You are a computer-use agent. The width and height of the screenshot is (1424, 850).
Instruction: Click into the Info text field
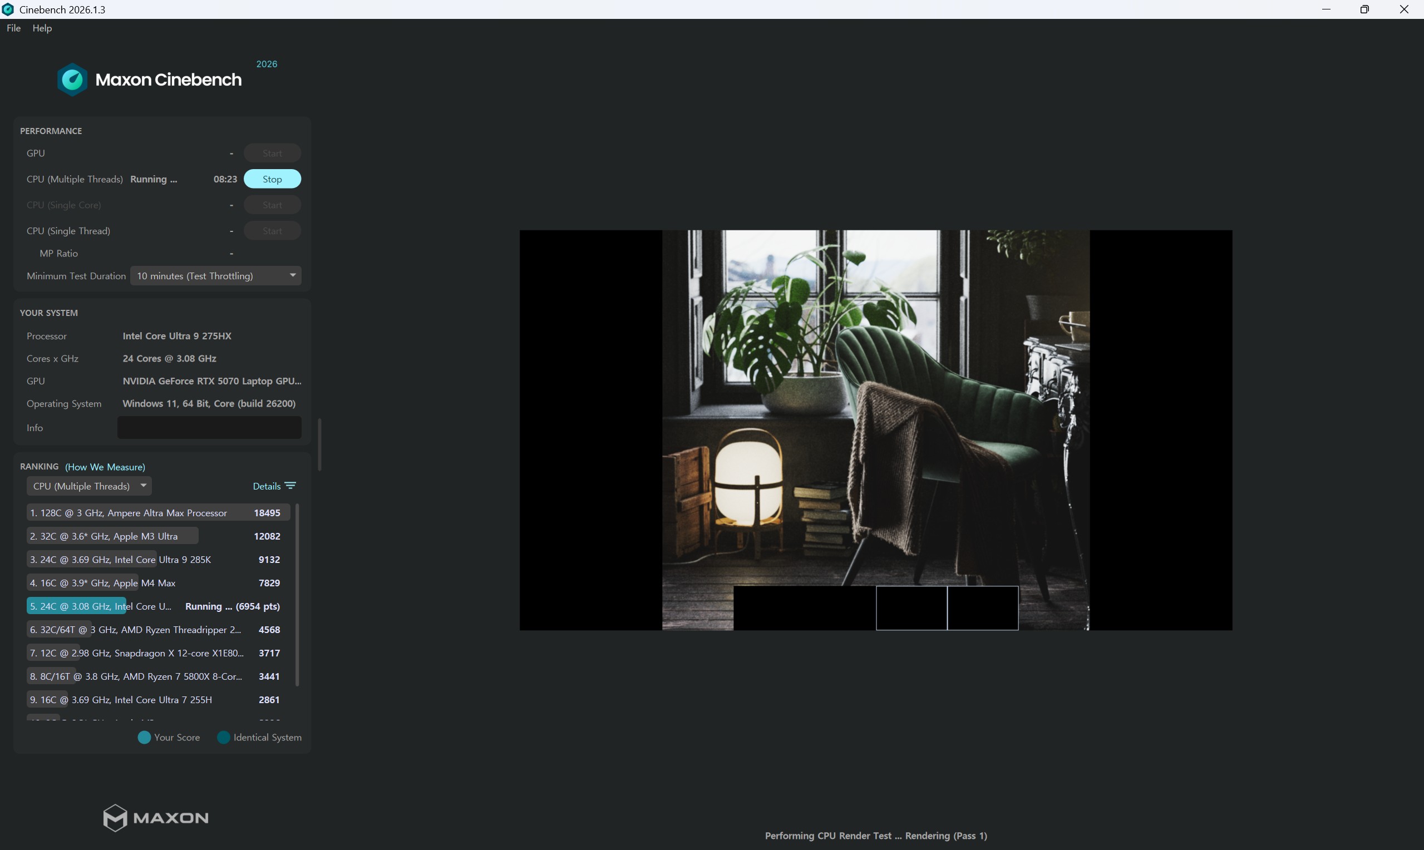(209, 428)
